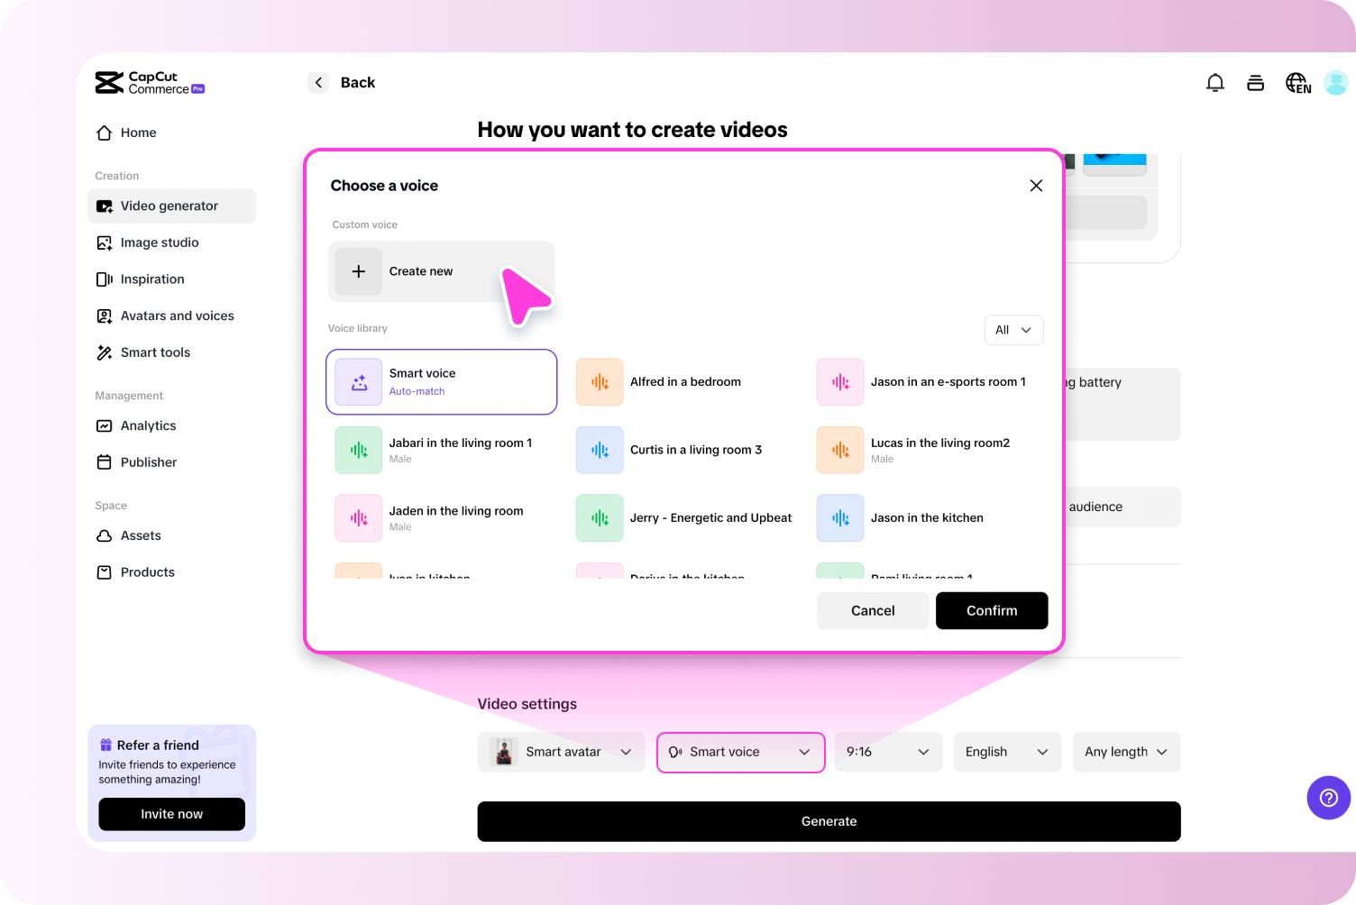Image resolution: width=1356 pixels, height=905 pixels.
Task: Open the task queue stack icon
Action: click(x=1255, y=83)
